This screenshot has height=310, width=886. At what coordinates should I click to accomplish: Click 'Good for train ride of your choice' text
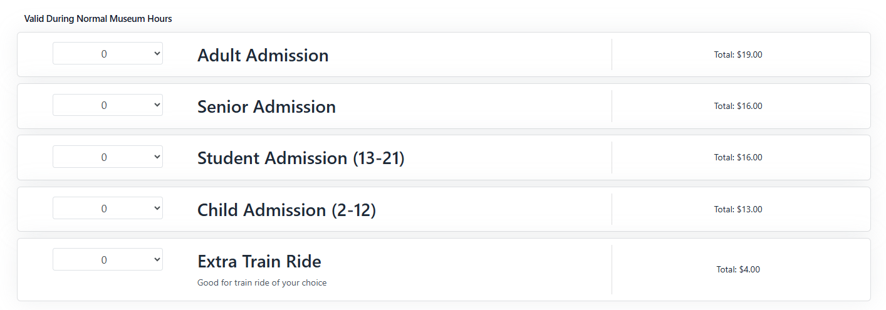262,282
